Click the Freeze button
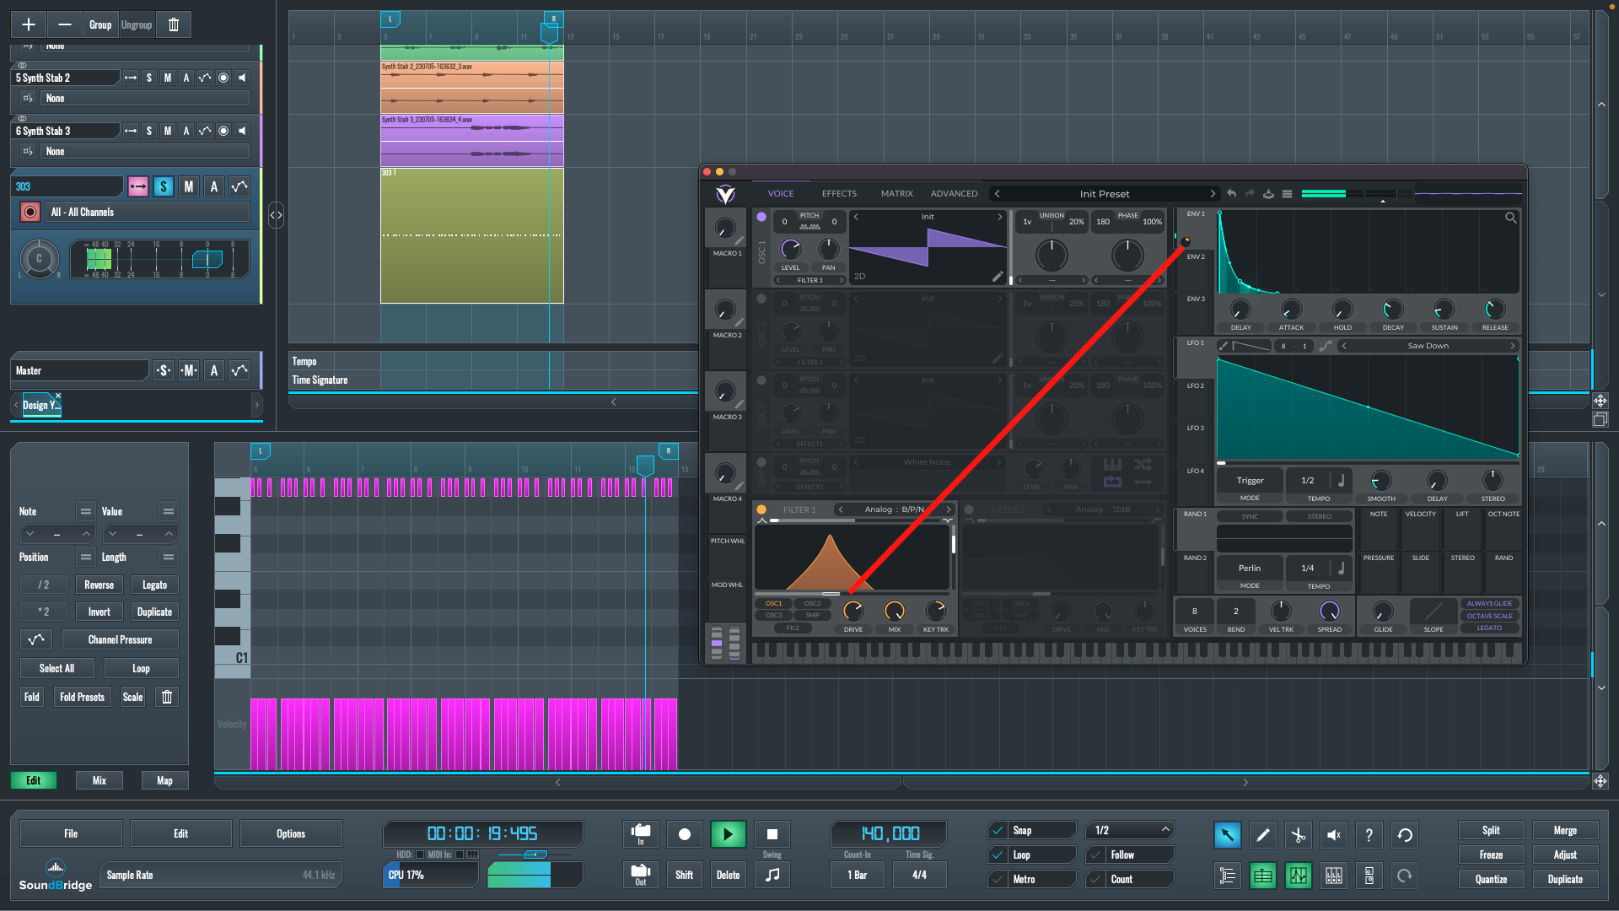This screenshot has width=1619, height=911. pyautogui.click(x=1491, y=854)
